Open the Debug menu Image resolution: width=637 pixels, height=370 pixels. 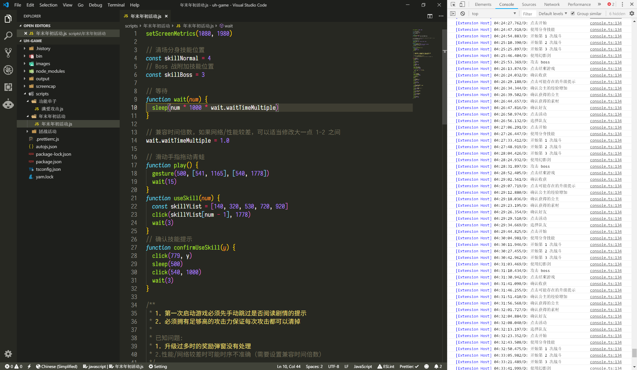(x=95, y=5)
